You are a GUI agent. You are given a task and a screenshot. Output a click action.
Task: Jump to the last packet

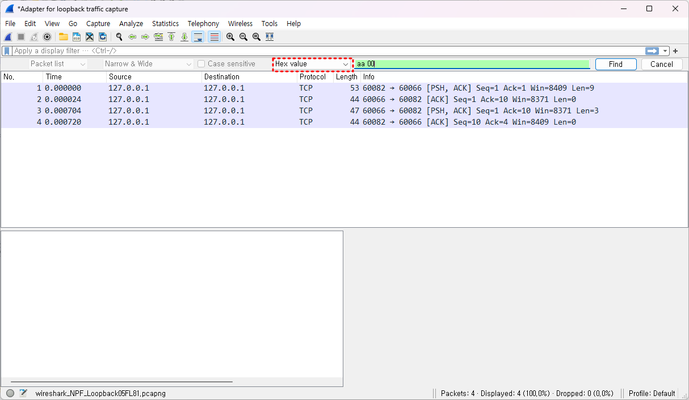[x=184, y=37]
